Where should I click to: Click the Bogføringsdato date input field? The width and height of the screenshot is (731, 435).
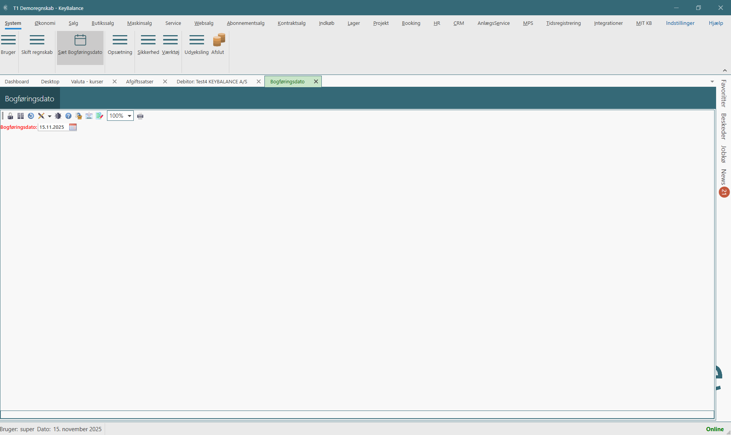pyautogui.click(x=53, y=127)
